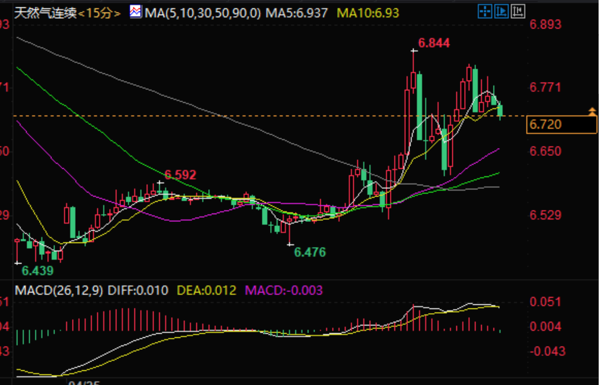The height and width of the screenshot is (385, 599).
Task: Click the white bracket icon in chart header
Action: coord(518,11)
